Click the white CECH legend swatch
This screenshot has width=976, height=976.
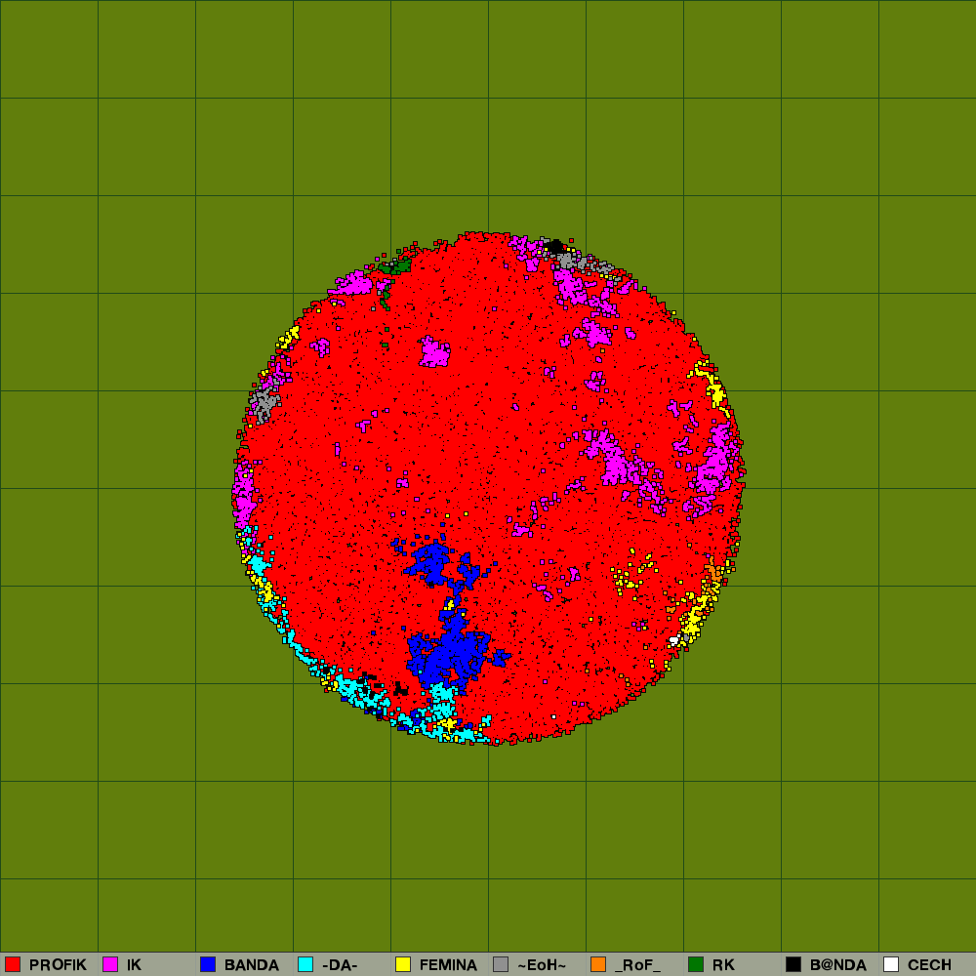click(892, 964)
